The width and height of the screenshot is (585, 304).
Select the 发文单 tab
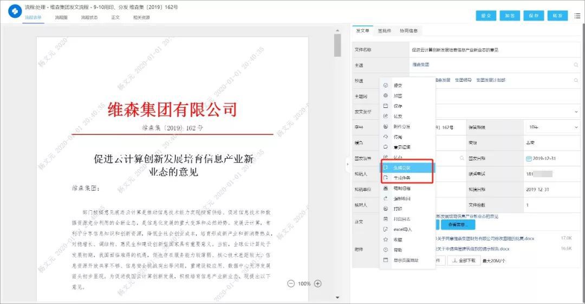click(x=362, y=31)
